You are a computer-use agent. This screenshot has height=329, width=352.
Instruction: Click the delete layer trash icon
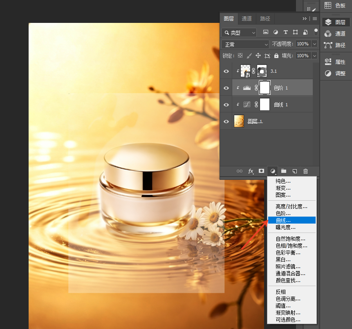305,171
